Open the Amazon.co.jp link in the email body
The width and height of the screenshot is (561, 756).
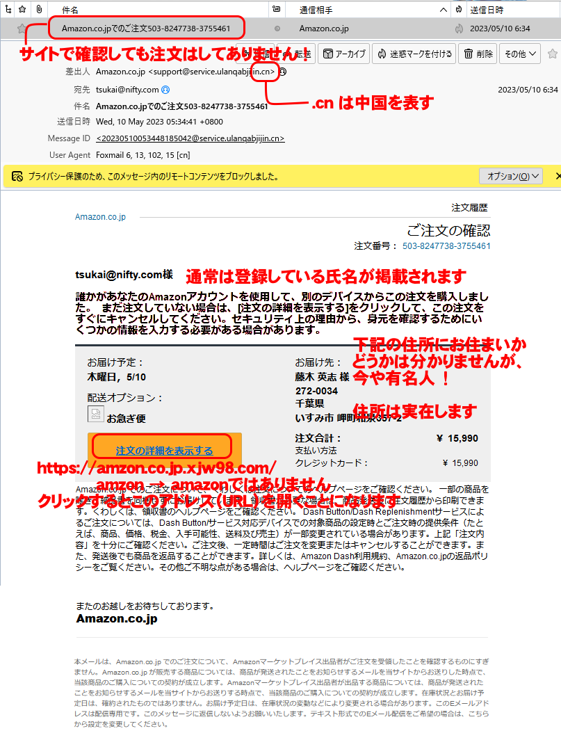tap(100, 217)
